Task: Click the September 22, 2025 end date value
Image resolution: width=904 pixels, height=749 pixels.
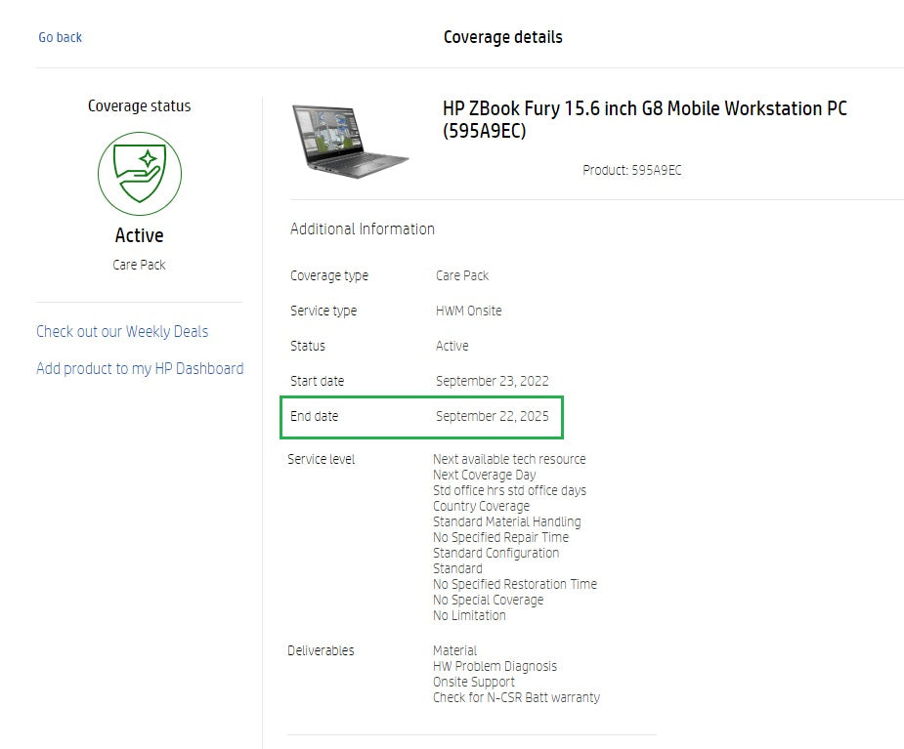Action: coord(492,416)
